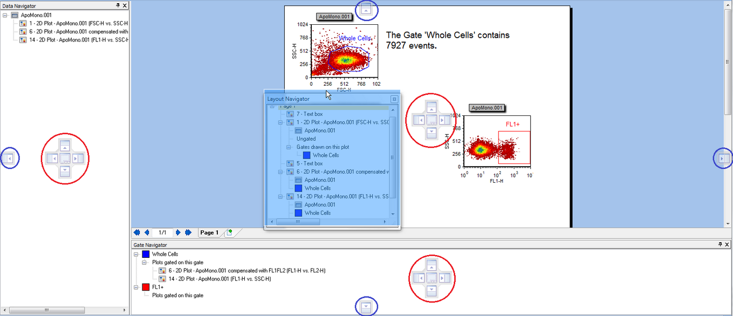733x316 pixels.
Task: Select '6 - 2D Plot' compensated with FL1FL2 row
Action: 247,271
